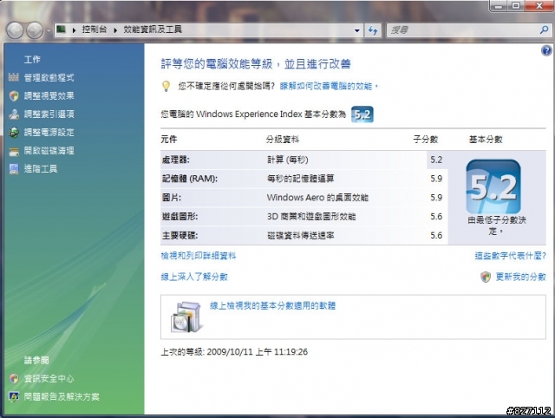The width and height of the screenshot is (555, 418).
Task: Click the software box icon
Action: [187, 317]
